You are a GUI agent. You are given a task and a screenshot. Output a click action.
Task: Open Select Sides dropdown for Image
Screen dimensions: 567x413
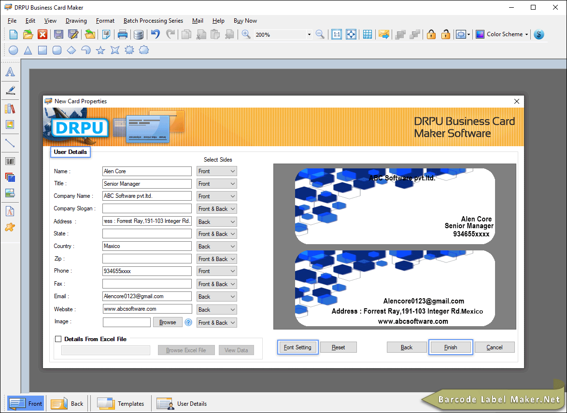click(x=216, y=323)
